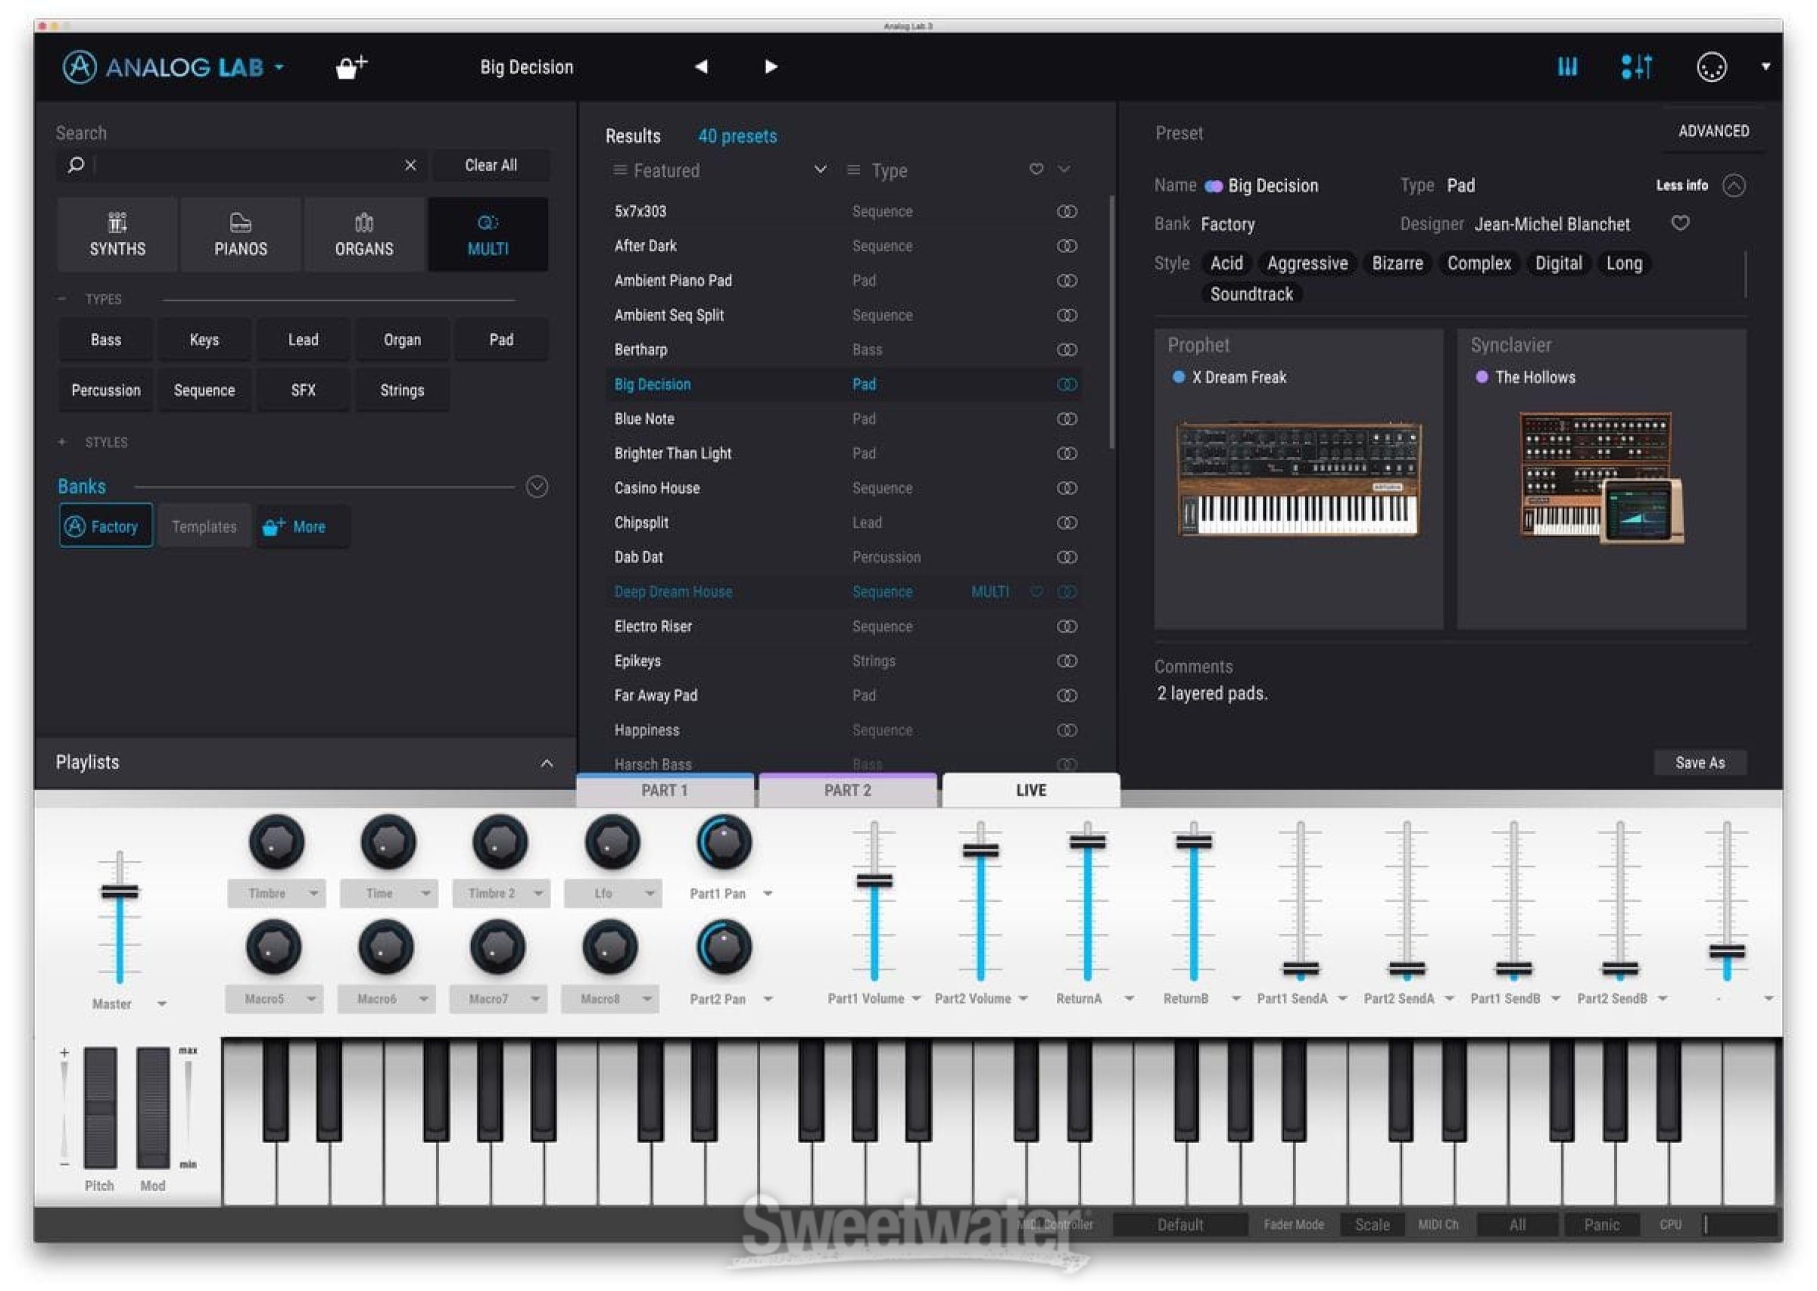Image resolution: width=1817 pixels, height=1291 pixels.
Task: Collapse the TYPES section
Action: 62,300
